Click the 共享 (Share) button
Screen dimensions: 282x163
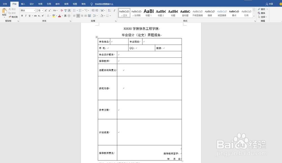coord(270,4)
